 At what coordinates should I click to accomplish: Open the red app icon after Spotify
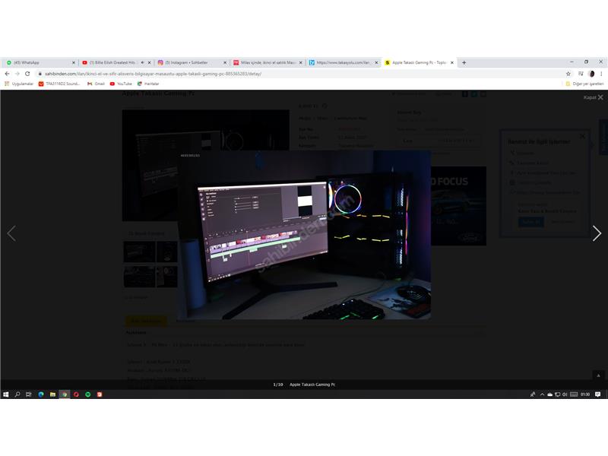click(100, 394)
